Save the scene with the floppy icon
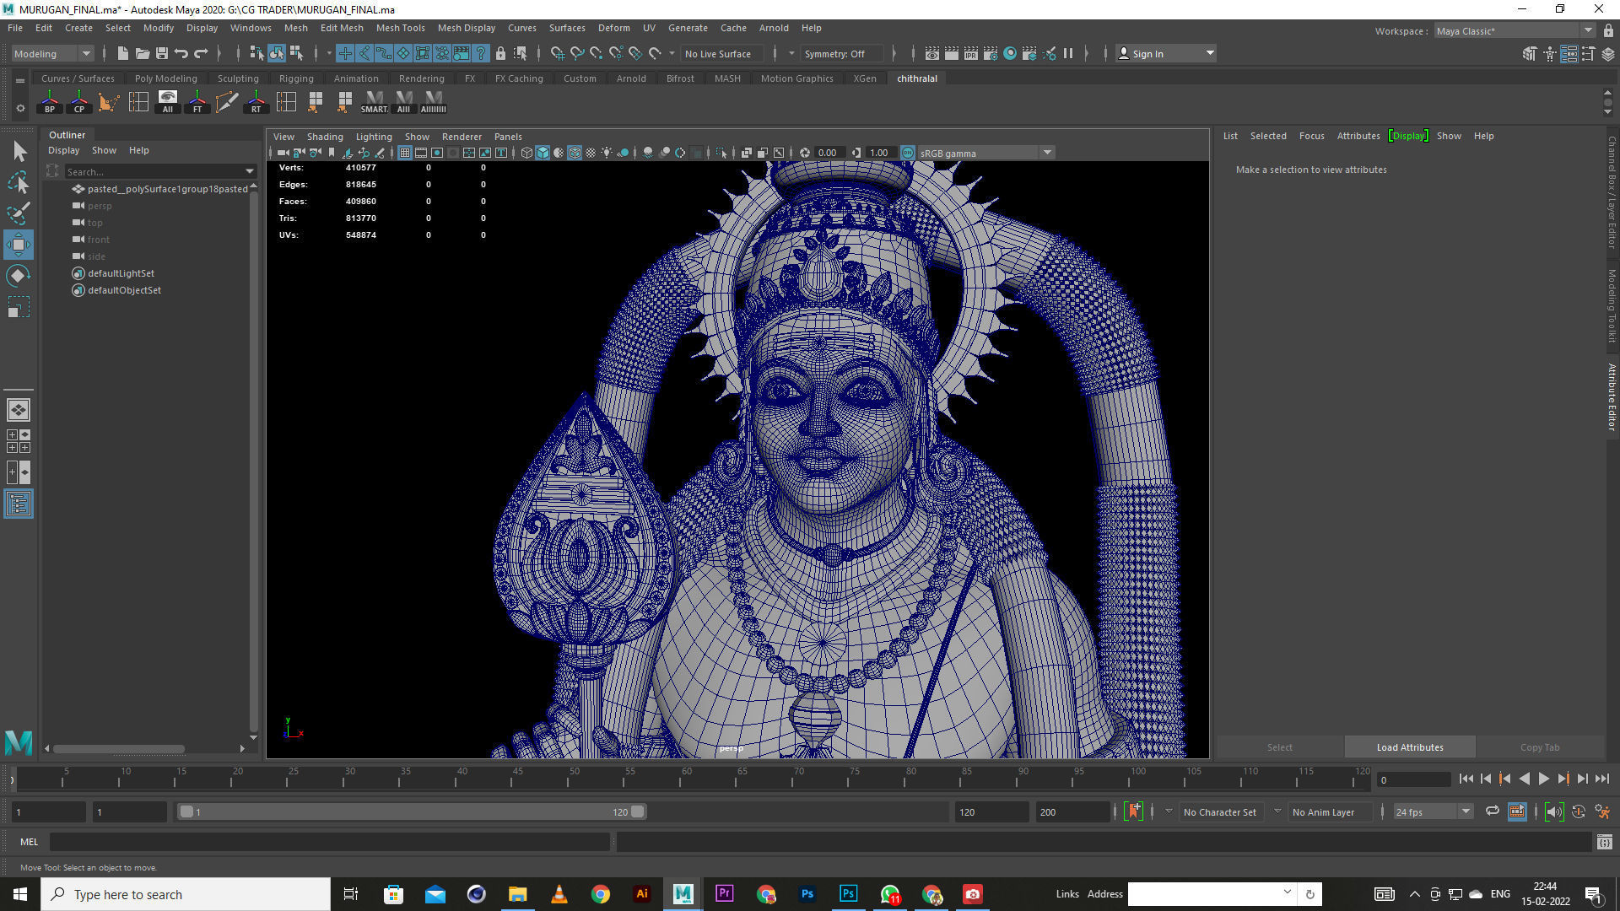 click(162, 53)
